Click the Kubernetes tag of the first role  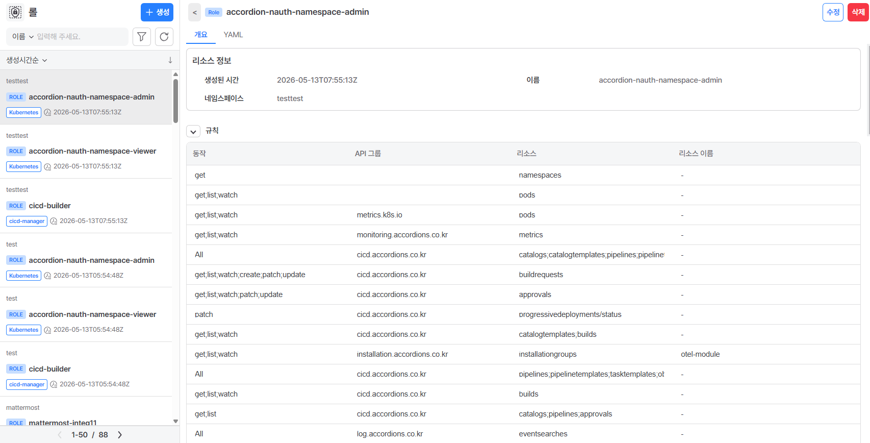tap(23, 112)
